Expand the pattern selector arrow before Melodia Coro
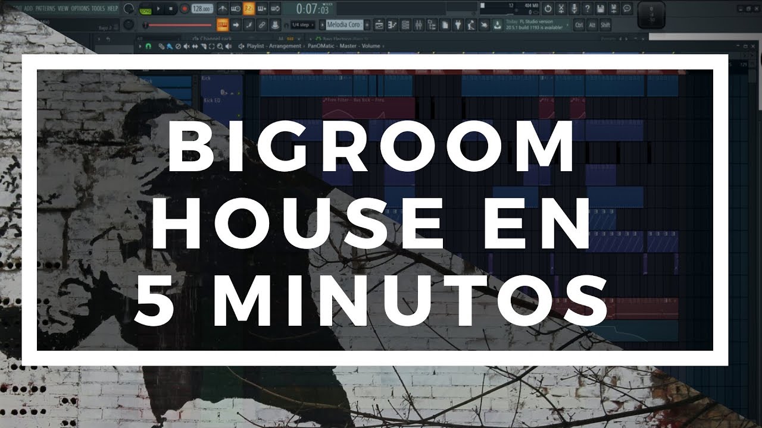762x428 pixels. [x=322, y=25]
